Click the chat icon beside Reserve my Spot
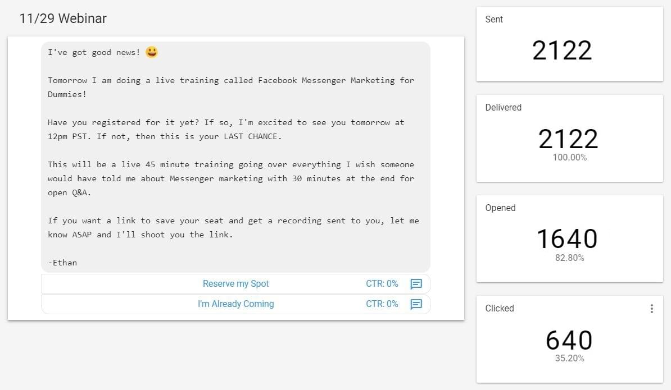The width and height of the screenshot is (671, 390). pos(416,284)
